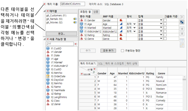Click numeric icon of t2.LengthMins
The height and width of the screenshot is (111, 188).
coord(48,97)
